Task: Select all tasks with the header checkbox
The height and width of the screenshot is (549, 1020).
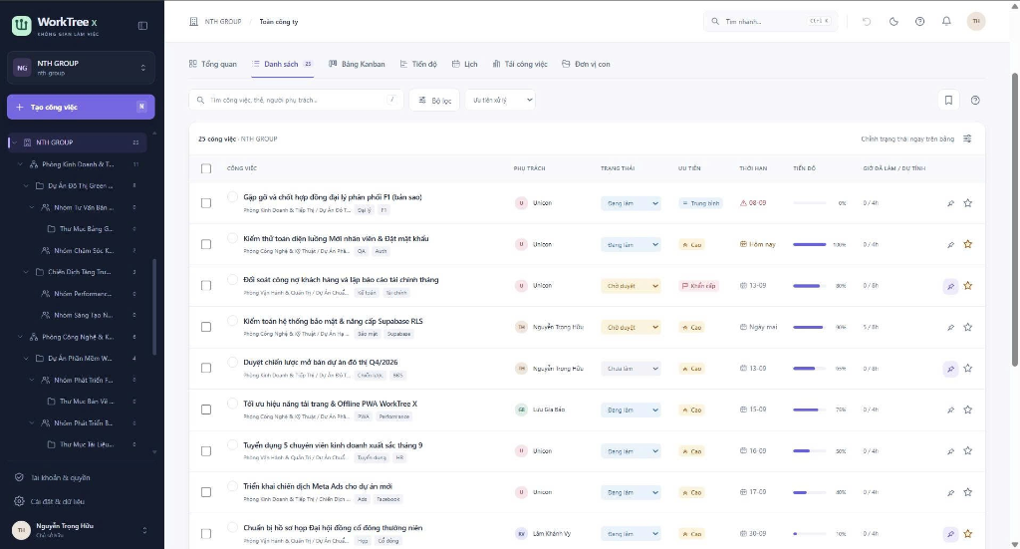Action: 206,168
